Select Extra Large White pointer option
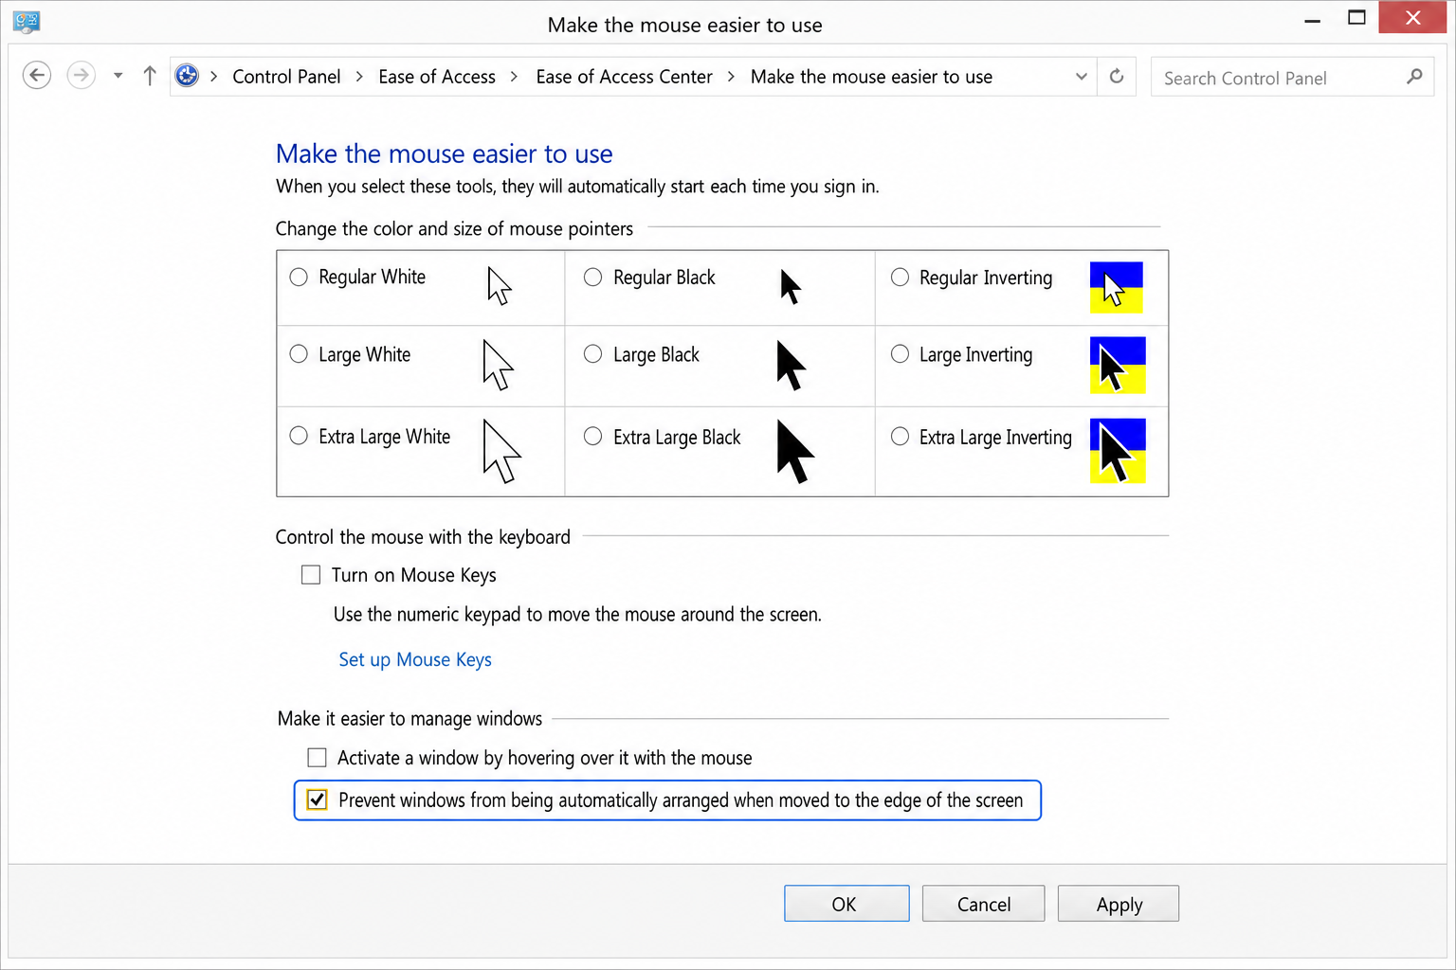The image size is (1456, 970). coord(299,436)
